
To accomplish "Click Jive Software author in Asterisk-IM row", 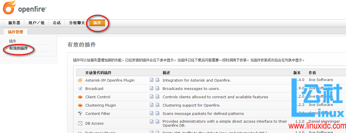I will click(x=321, y=80).
